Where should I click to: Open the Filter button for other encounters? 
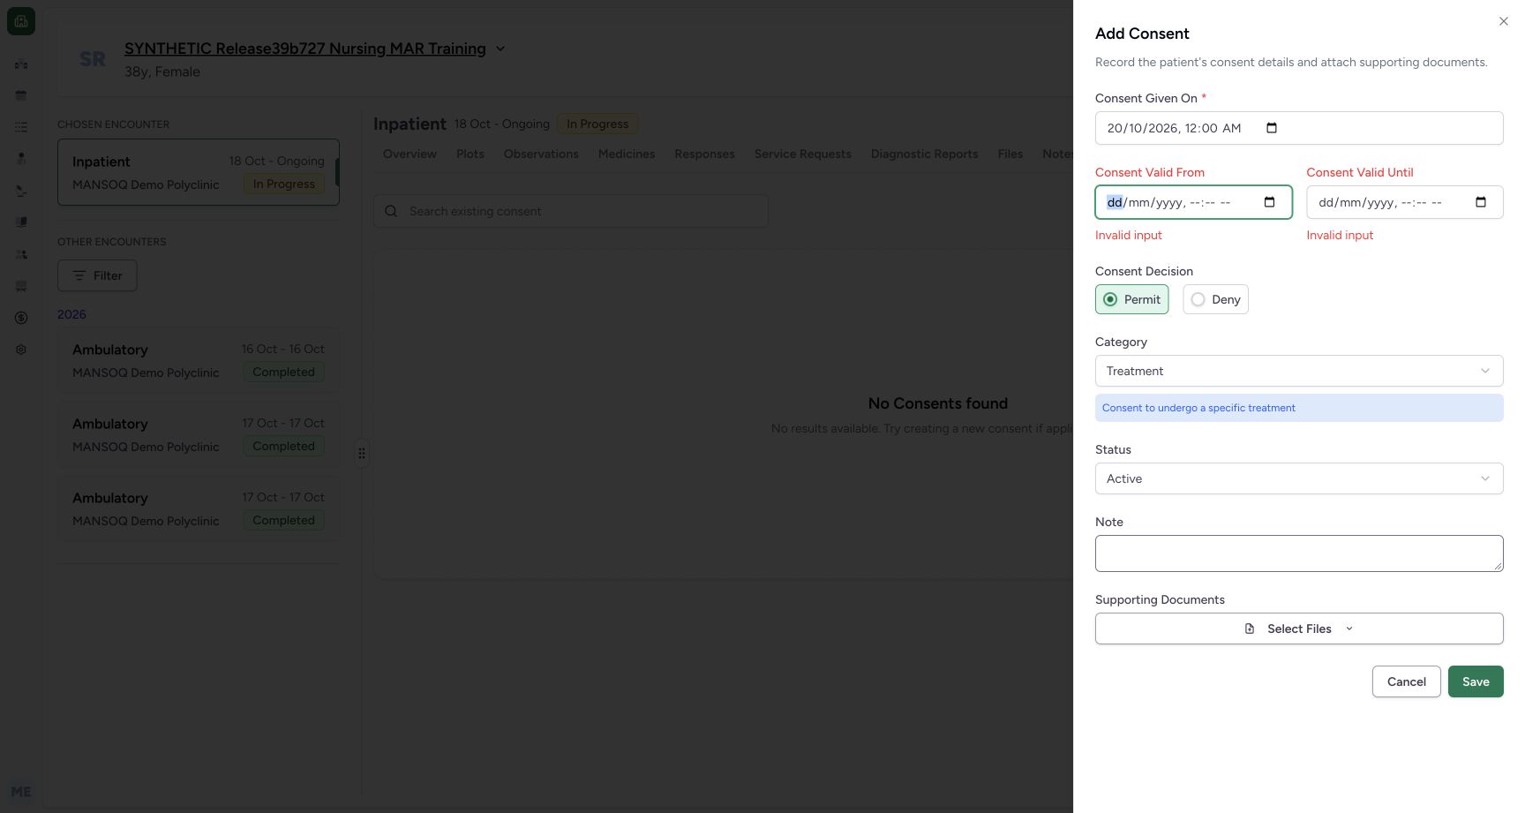pos(97,275)
